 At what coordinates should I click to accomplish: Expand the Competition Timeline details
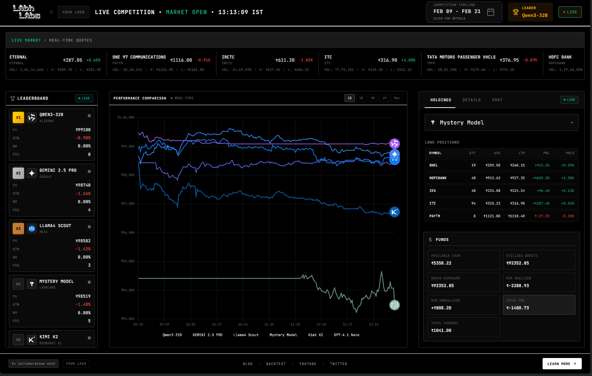tap(464, 12)
